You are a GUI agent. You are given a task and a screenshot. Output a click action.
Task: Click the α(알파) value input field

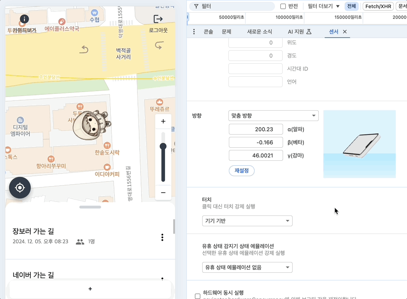click(x=256, y=129)
